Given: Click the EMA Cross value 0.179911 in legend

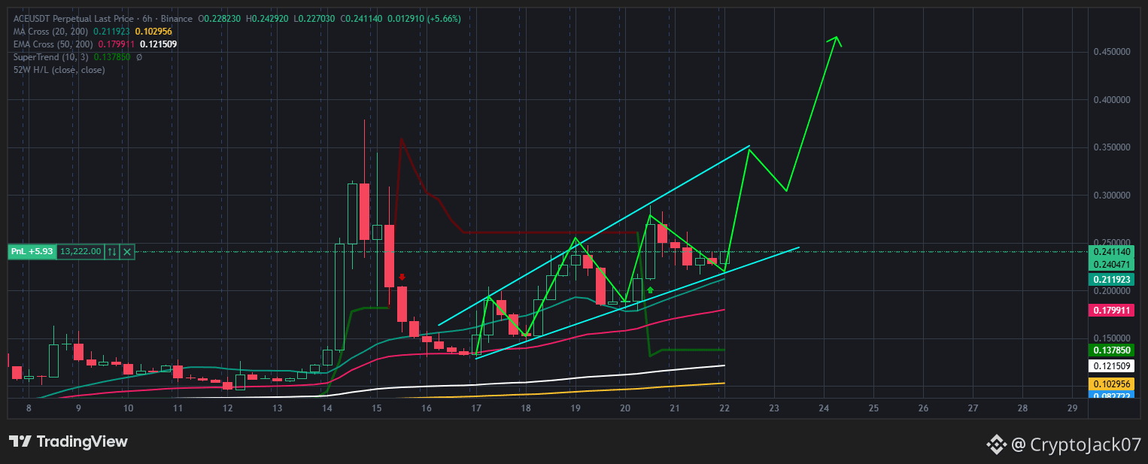Looking at the screenshot, I should (x=117, y=44).
